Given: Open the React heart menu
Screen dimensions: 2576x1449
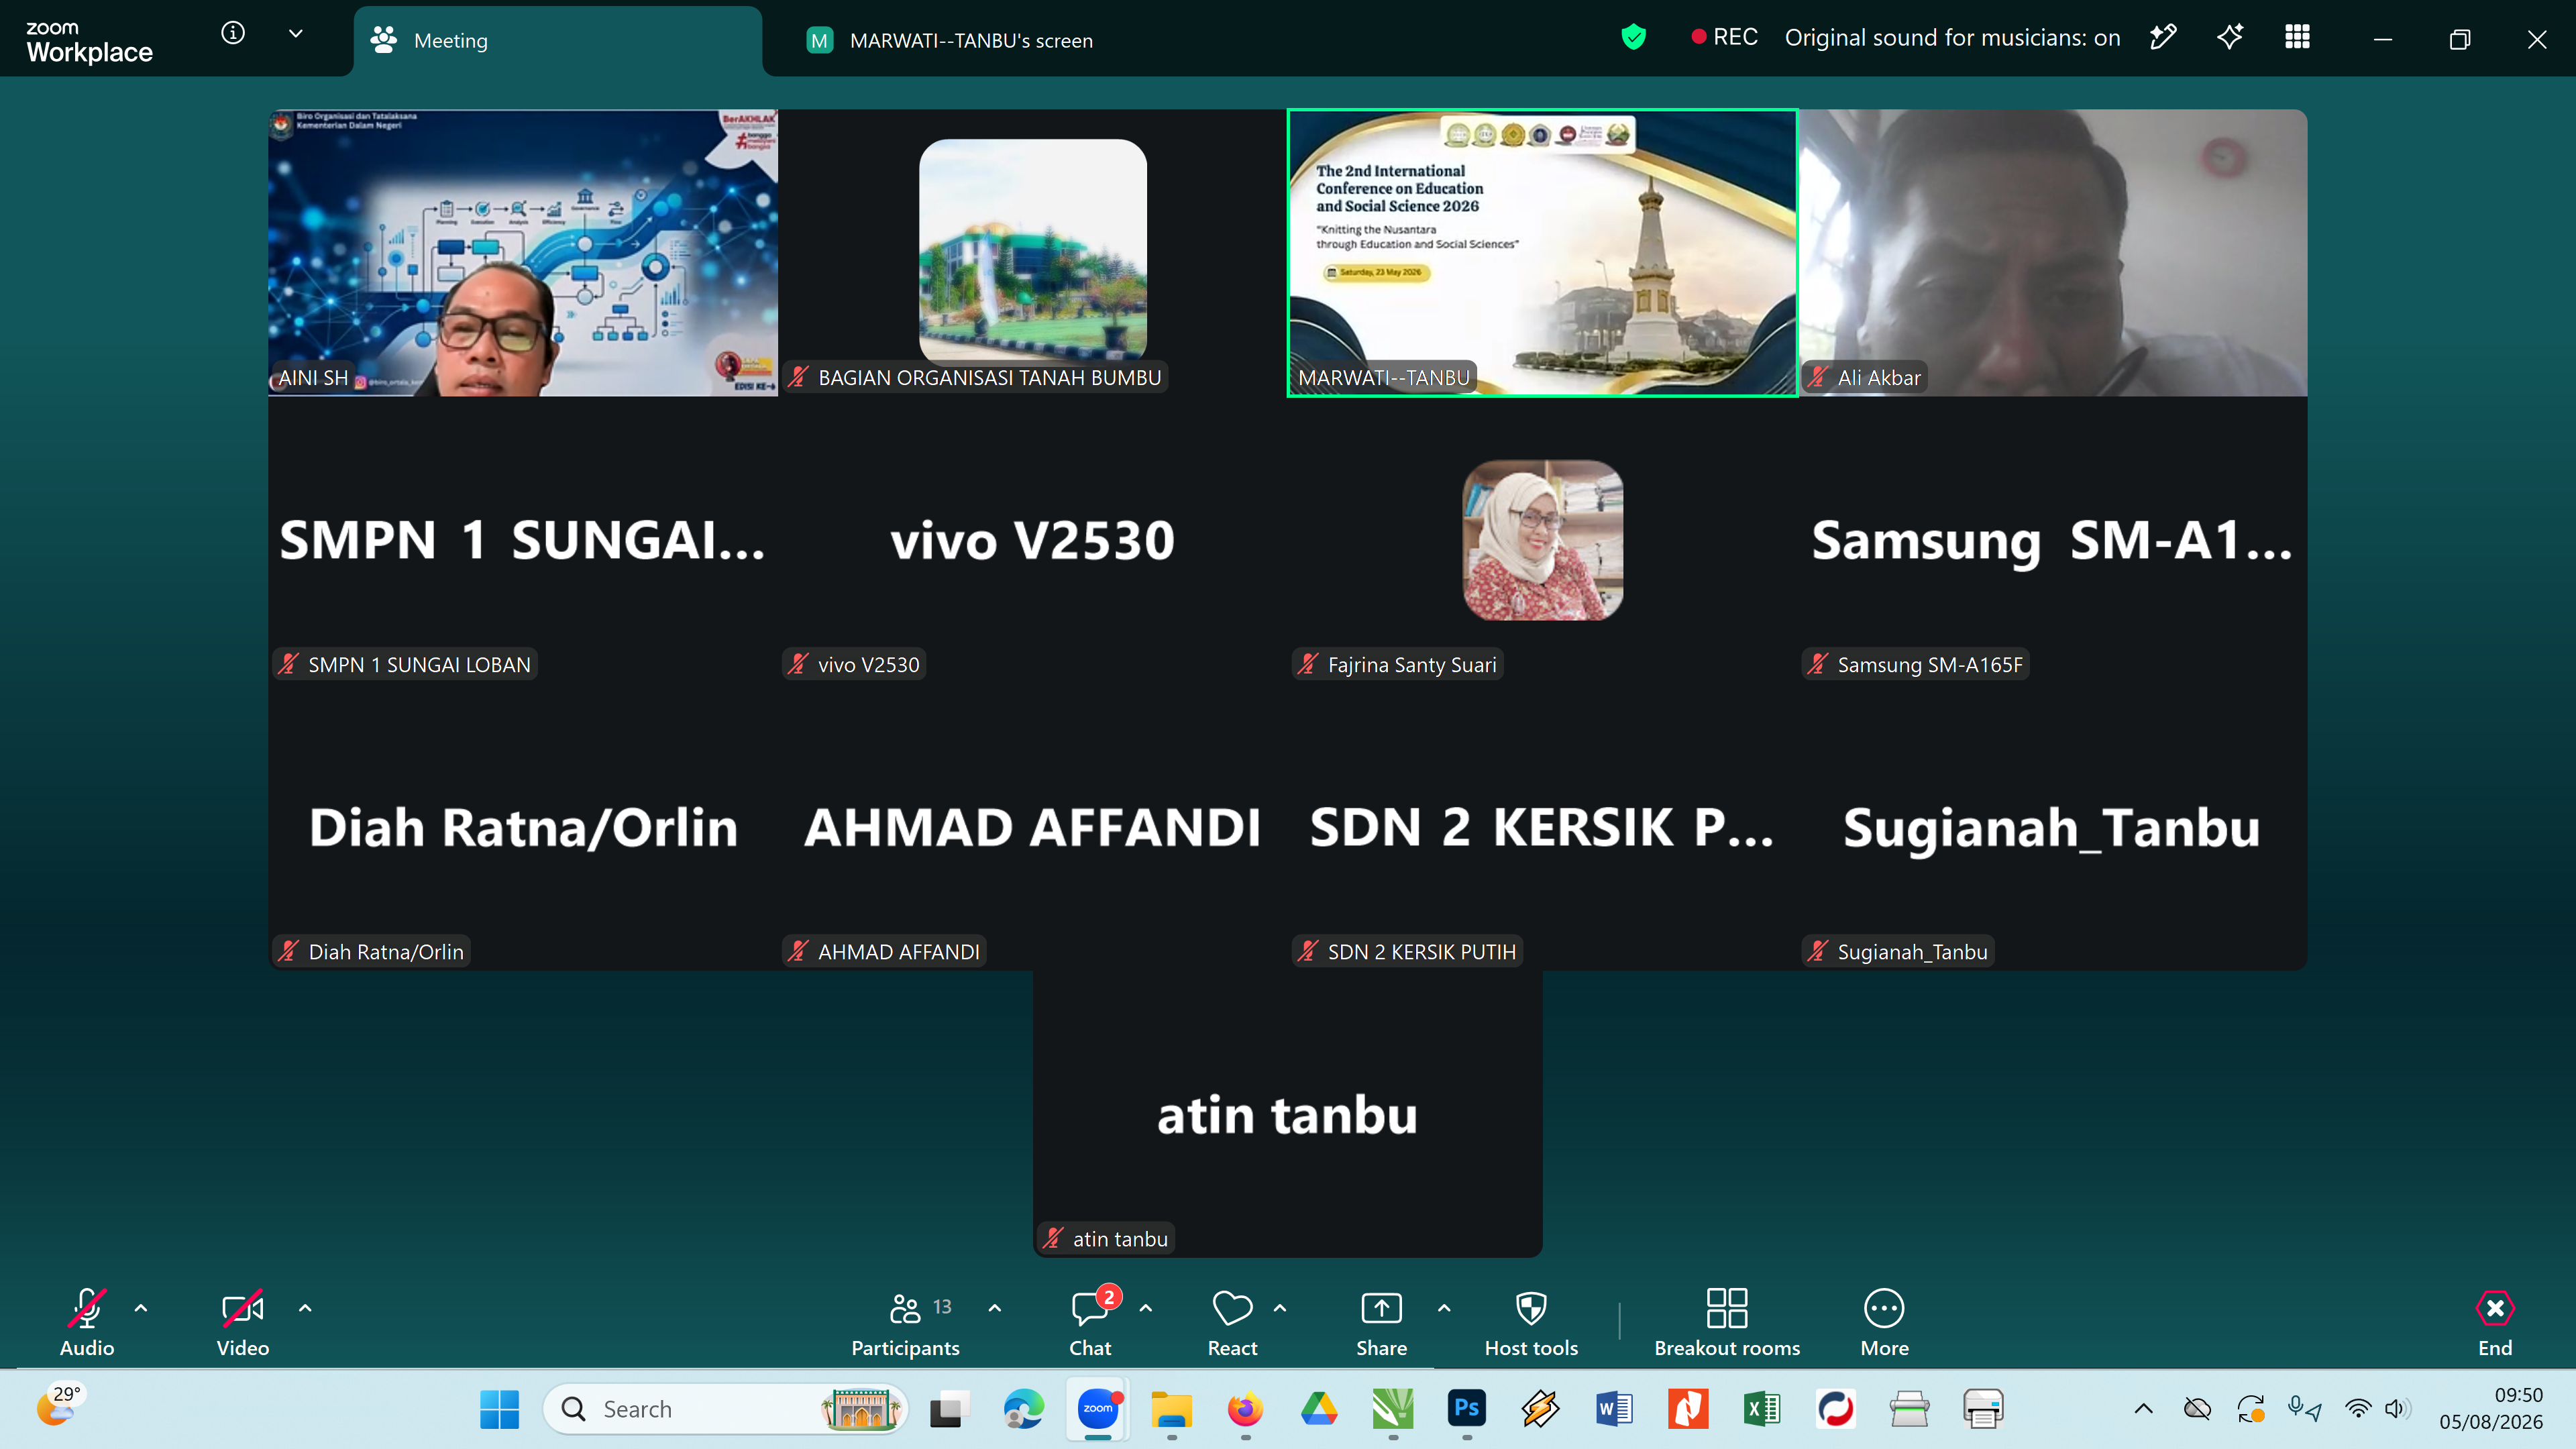Looking at the screenshot, I should point(1232,1321).
